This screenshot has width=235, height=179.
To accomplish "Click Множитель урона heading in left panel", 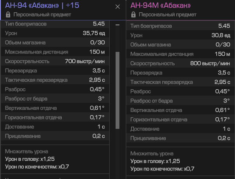I will 26,151.
